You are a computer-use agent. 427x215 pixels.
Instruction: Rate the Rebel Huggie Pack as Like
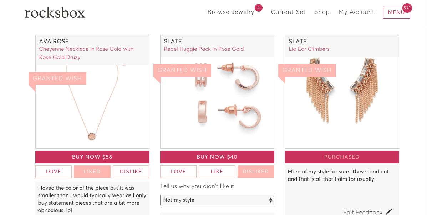coord(217,172)
